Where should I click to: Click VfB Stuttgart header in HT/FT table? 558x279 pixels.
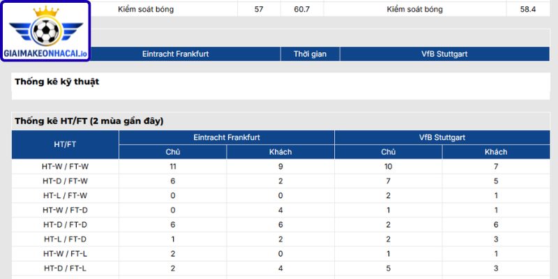coord(442,137)
